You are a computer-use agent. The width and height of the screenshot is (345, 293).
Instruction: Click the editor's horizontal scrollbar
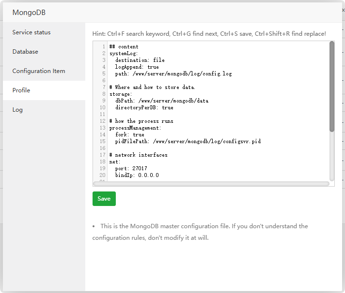211,183
